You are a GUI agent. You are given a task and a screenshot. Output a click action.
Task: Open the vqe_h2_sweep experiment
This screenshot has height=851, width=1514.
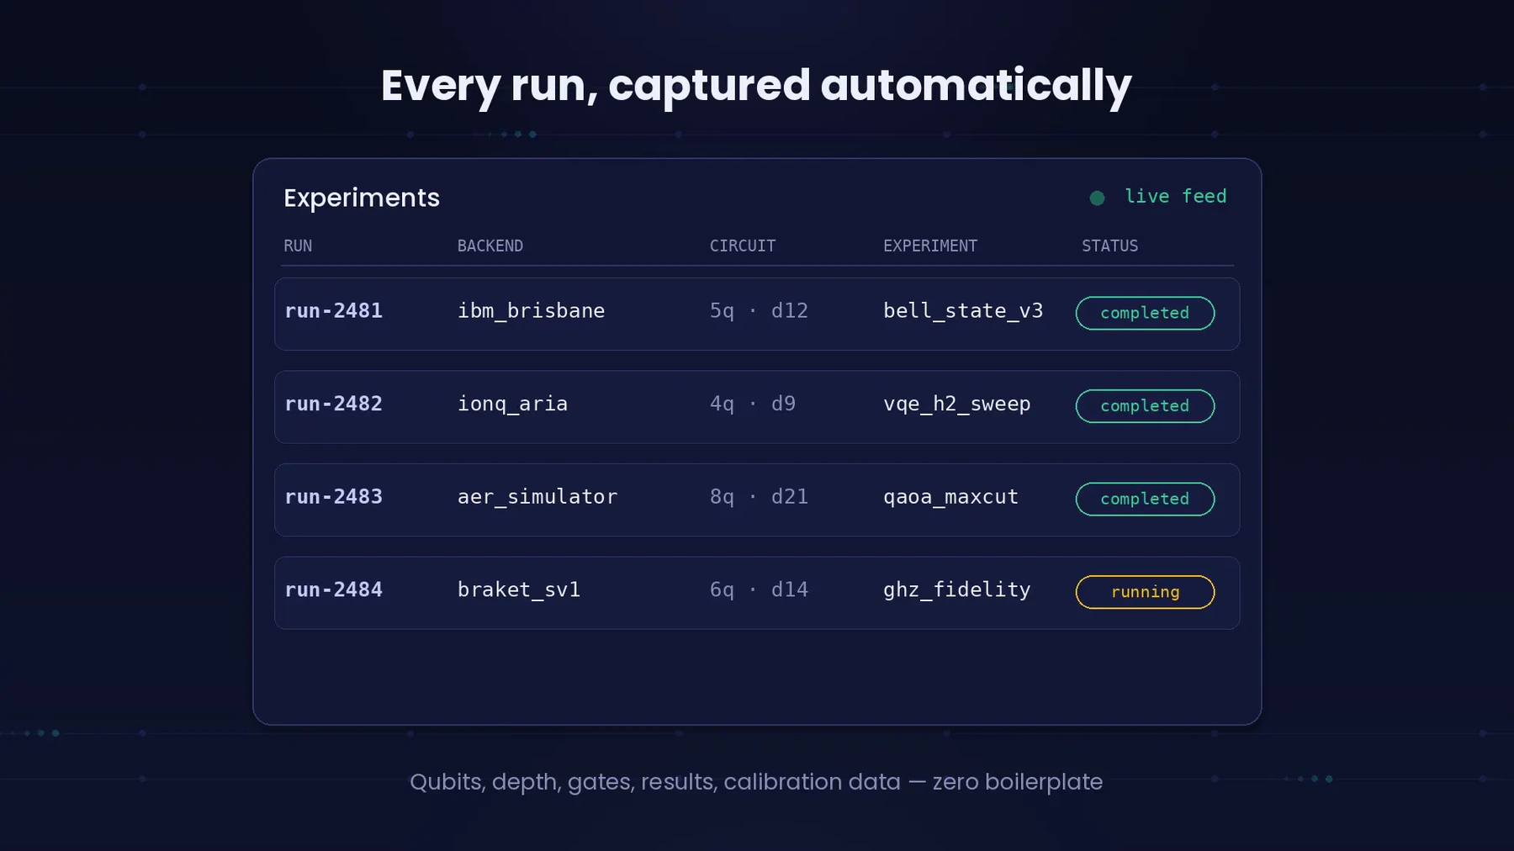point(957,404)
